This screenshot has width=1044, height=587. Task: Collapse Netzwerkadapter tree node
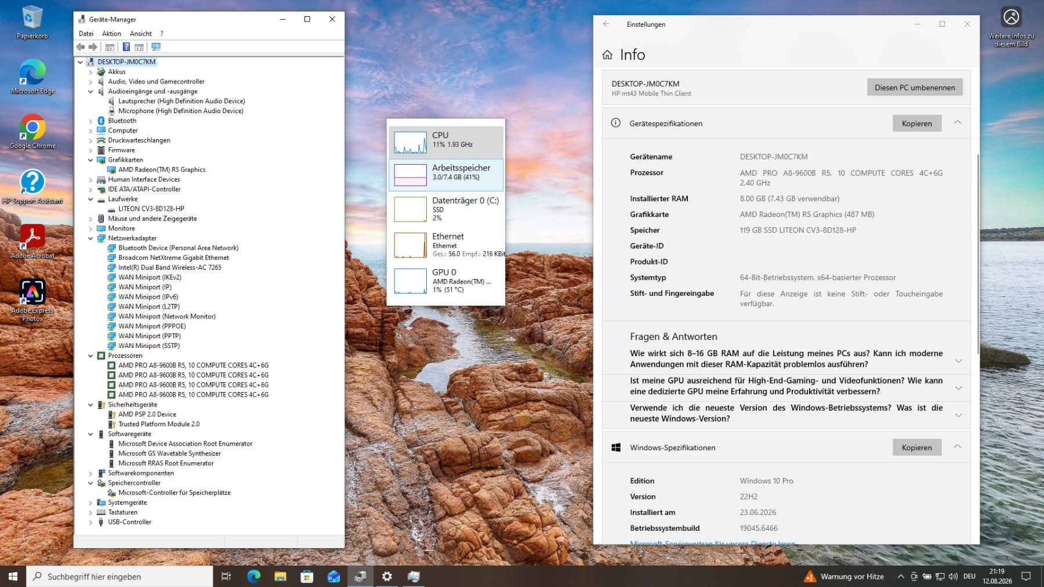(x=90, y=238)
